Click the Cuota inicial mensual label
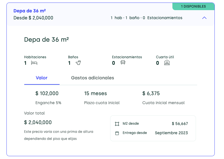 tap(163, 103)
